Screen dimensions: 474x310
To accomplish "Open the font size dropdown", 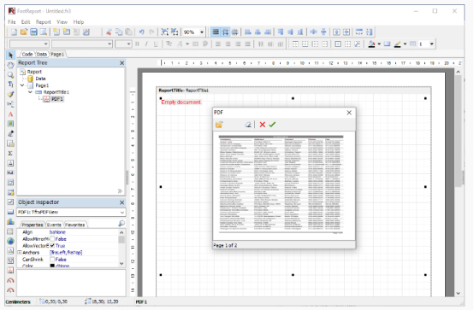I will point(129,44).
